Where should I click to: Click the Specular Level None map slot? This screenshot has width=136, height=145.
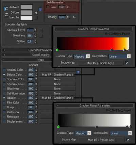click(57, 84)
